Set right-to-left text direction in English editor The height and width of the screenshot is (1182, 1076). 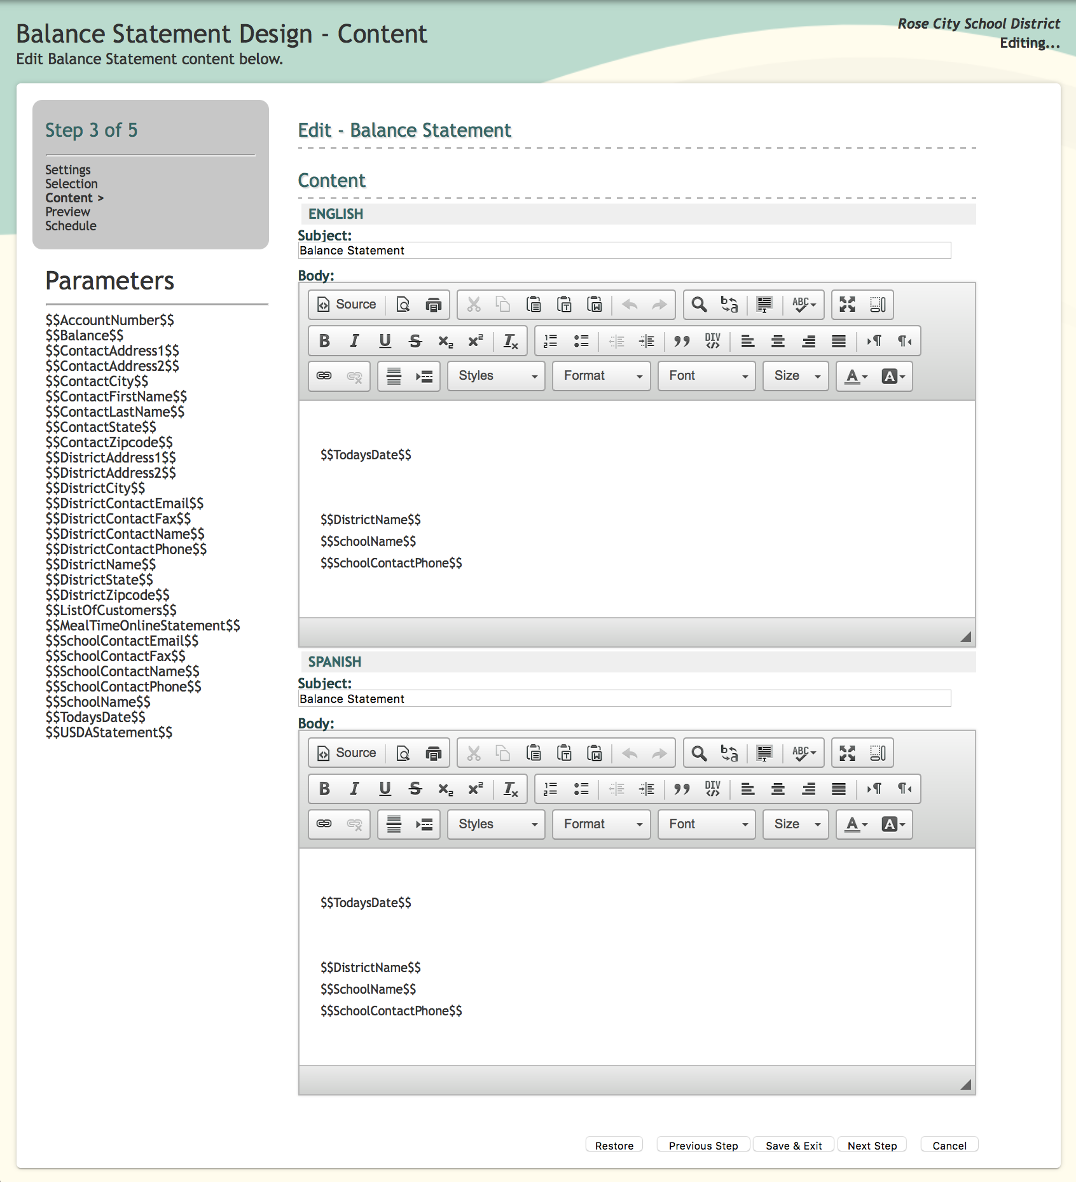click(x=904, y=341)
